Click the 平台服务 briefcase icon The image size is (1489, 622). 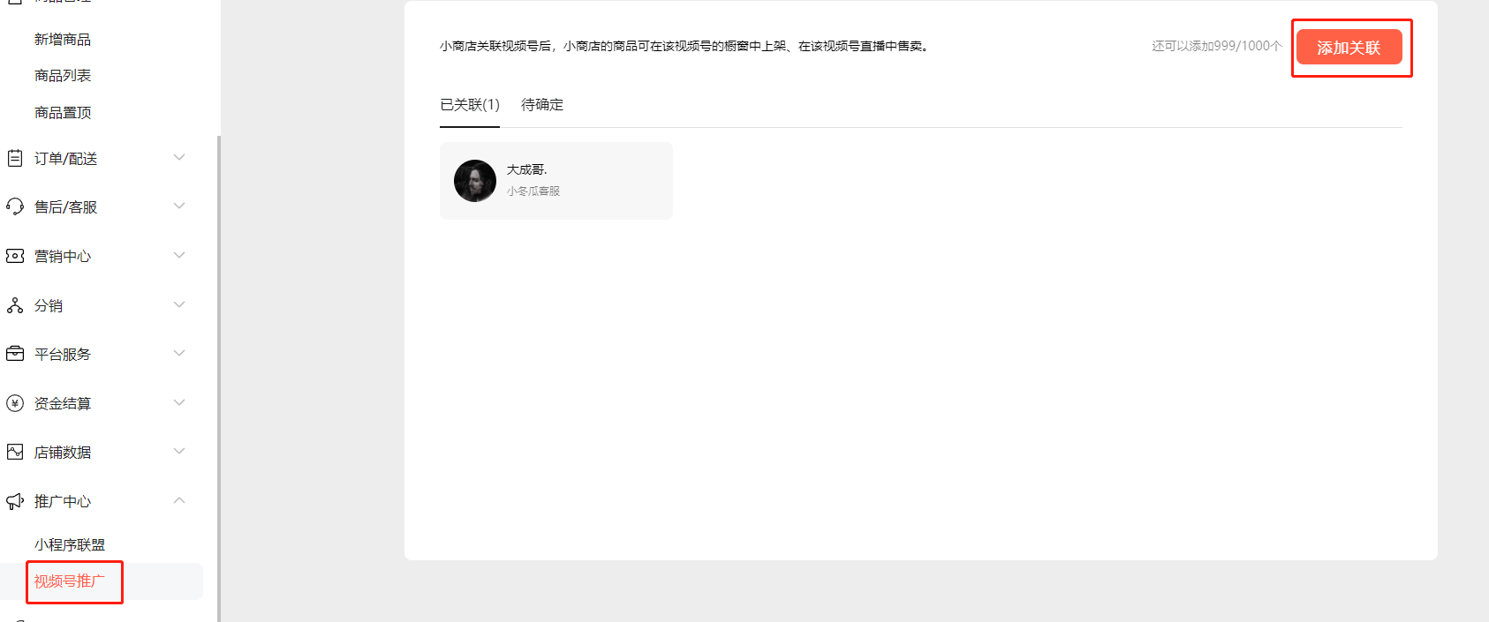[15, 354]
